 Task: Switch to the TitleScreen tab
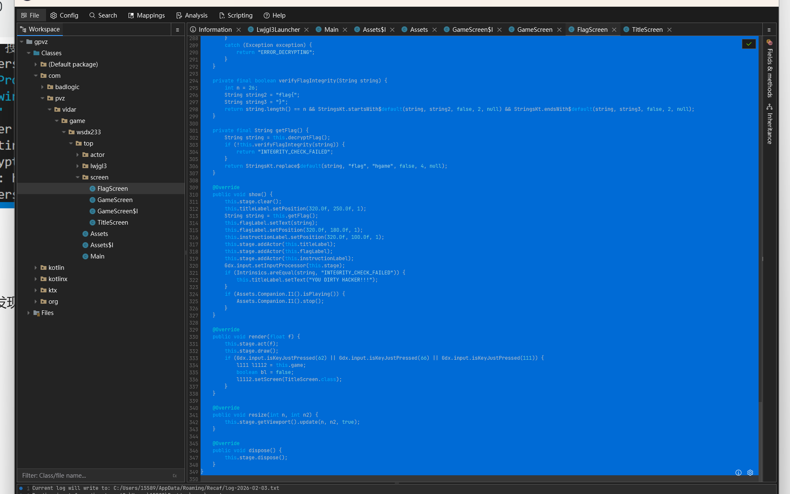647,30
